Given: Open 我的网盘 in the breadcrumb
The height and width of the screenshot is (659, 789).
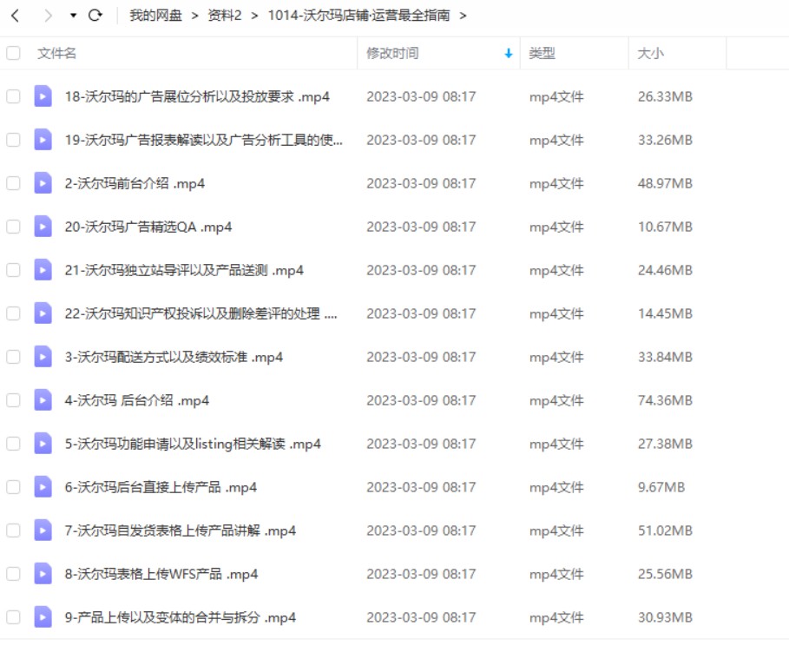Looking at the screenshot, I should tap(155, 16).
